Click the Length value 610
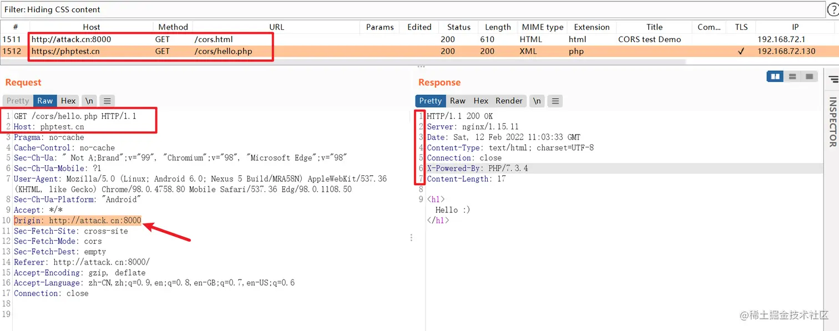The image size is (839, 331). click(x=487, y=39)
